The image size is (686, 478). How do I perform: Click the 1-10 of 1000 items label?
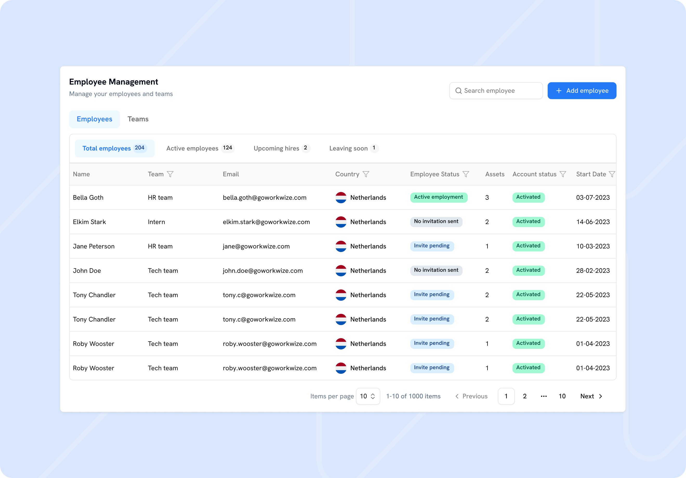pos(413,396)
